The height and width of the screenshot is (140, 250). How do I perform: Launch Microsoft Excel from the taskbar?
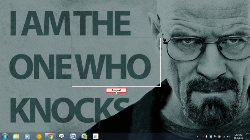pos(84,136)
